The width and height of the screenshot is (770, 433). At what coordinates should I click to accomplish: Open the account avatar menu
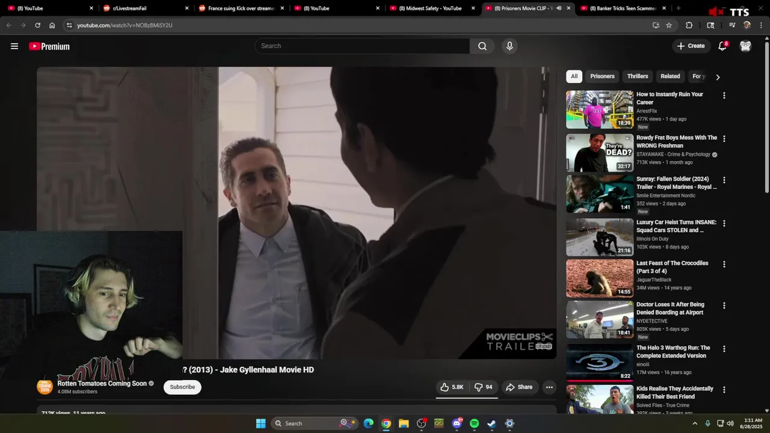745,46
